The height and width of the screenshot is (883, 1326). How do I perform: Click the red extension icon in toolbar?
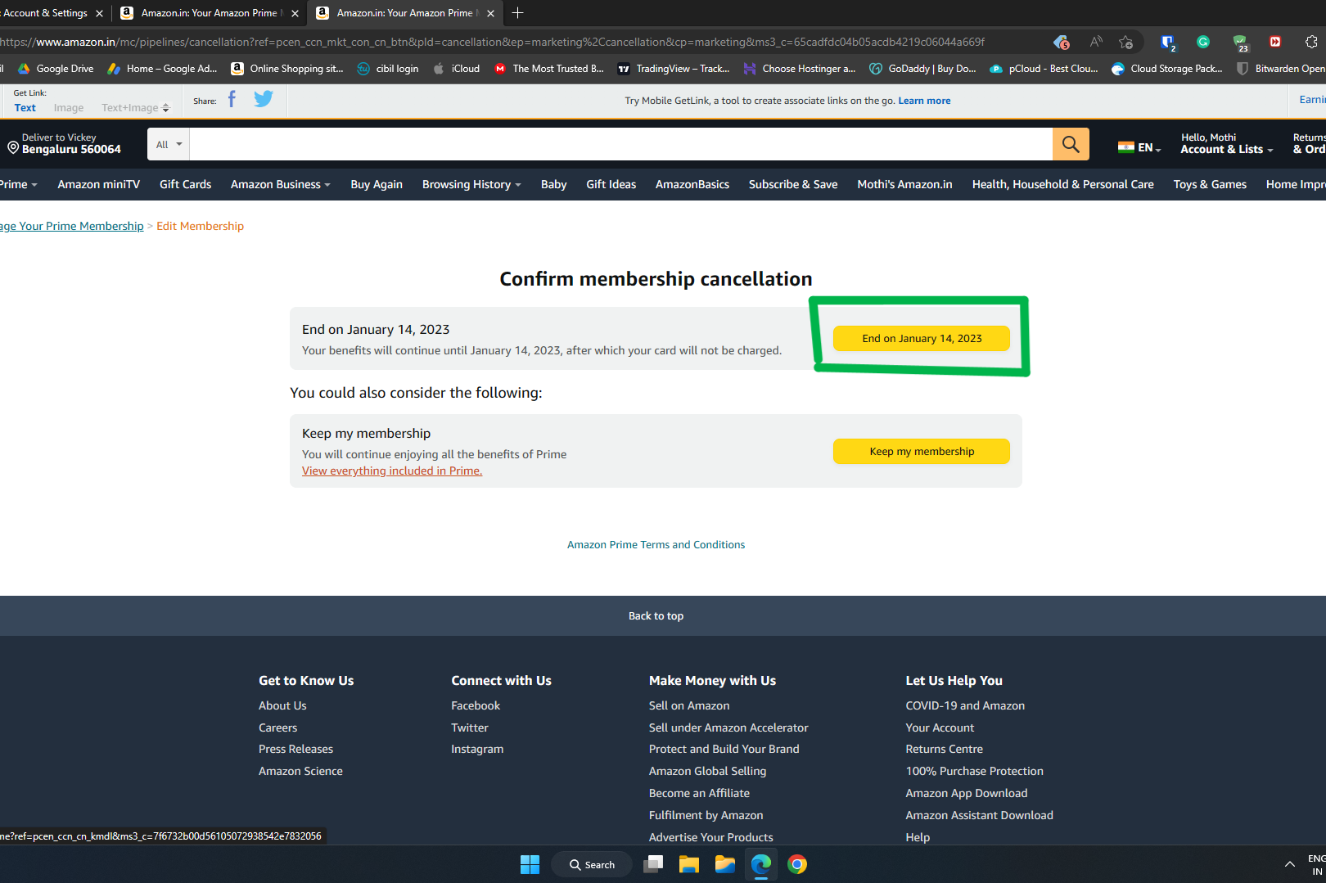[1275, 42]
